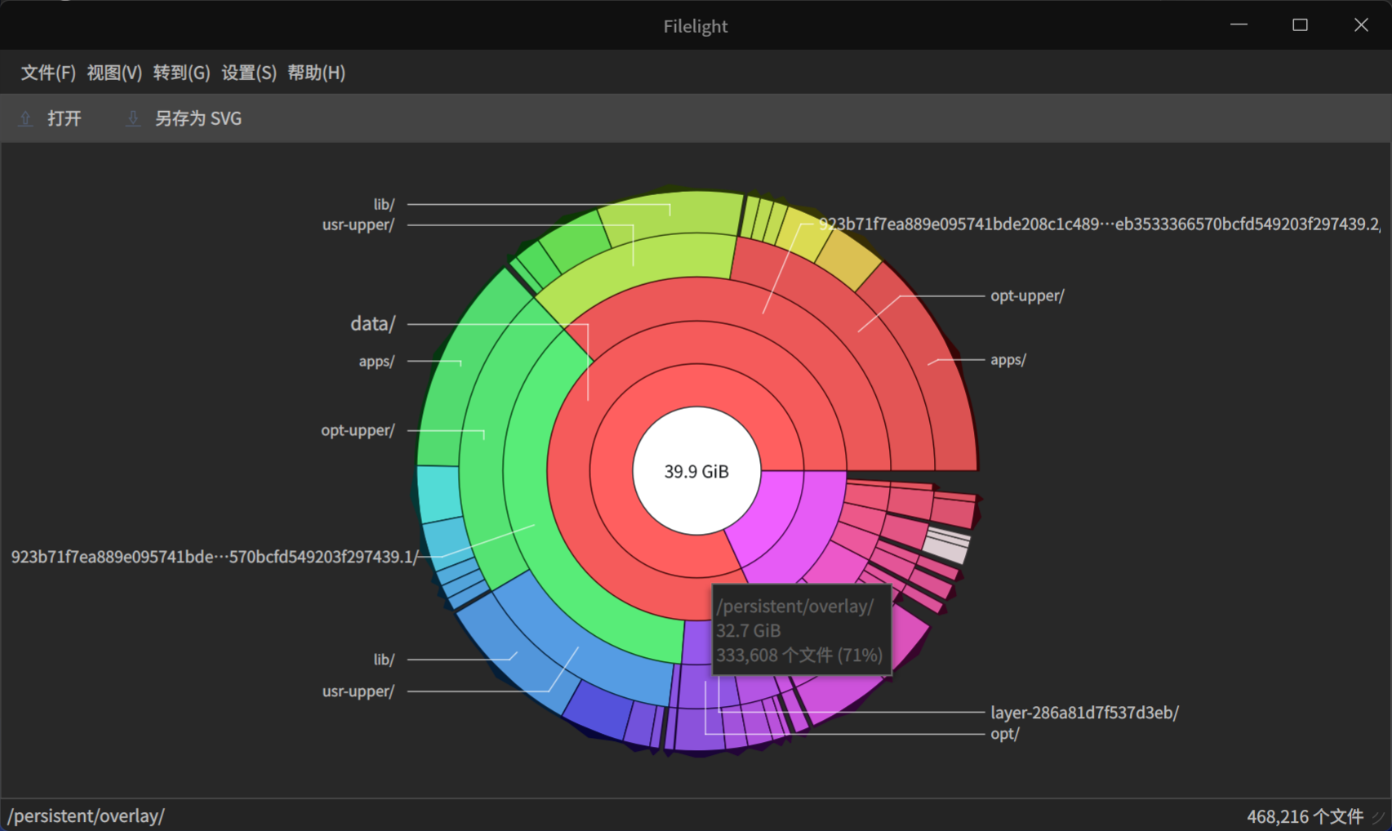Open the 视图(V) menu
1392x831 pixels.
point(114,73)
